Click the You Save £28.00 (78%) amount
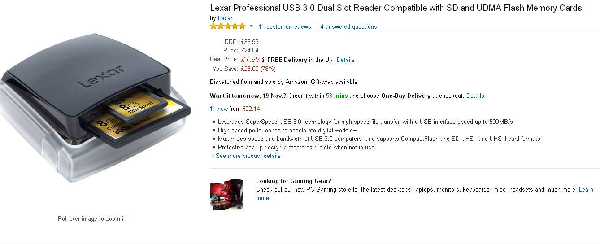The image size is (600, 244). coord(258,69)
